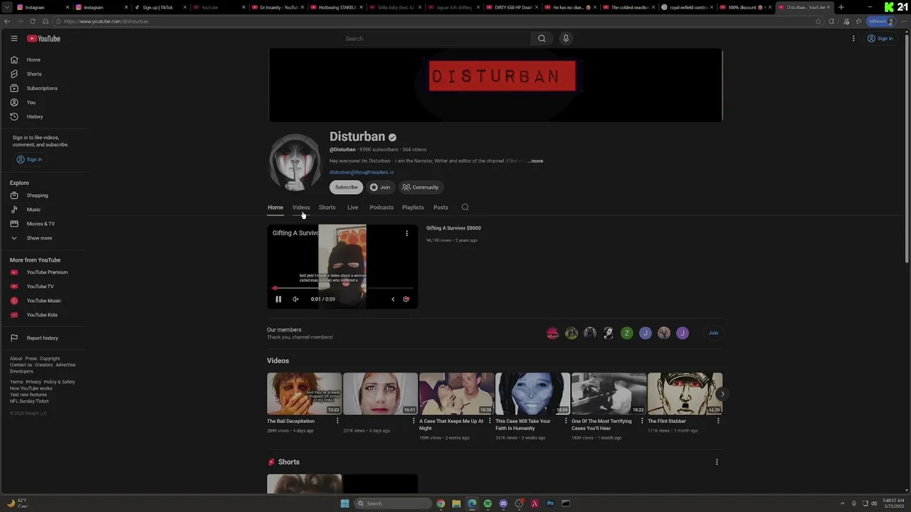Click the Windows Start button
The height and width of the screenshot is (512, 911).
344,503
